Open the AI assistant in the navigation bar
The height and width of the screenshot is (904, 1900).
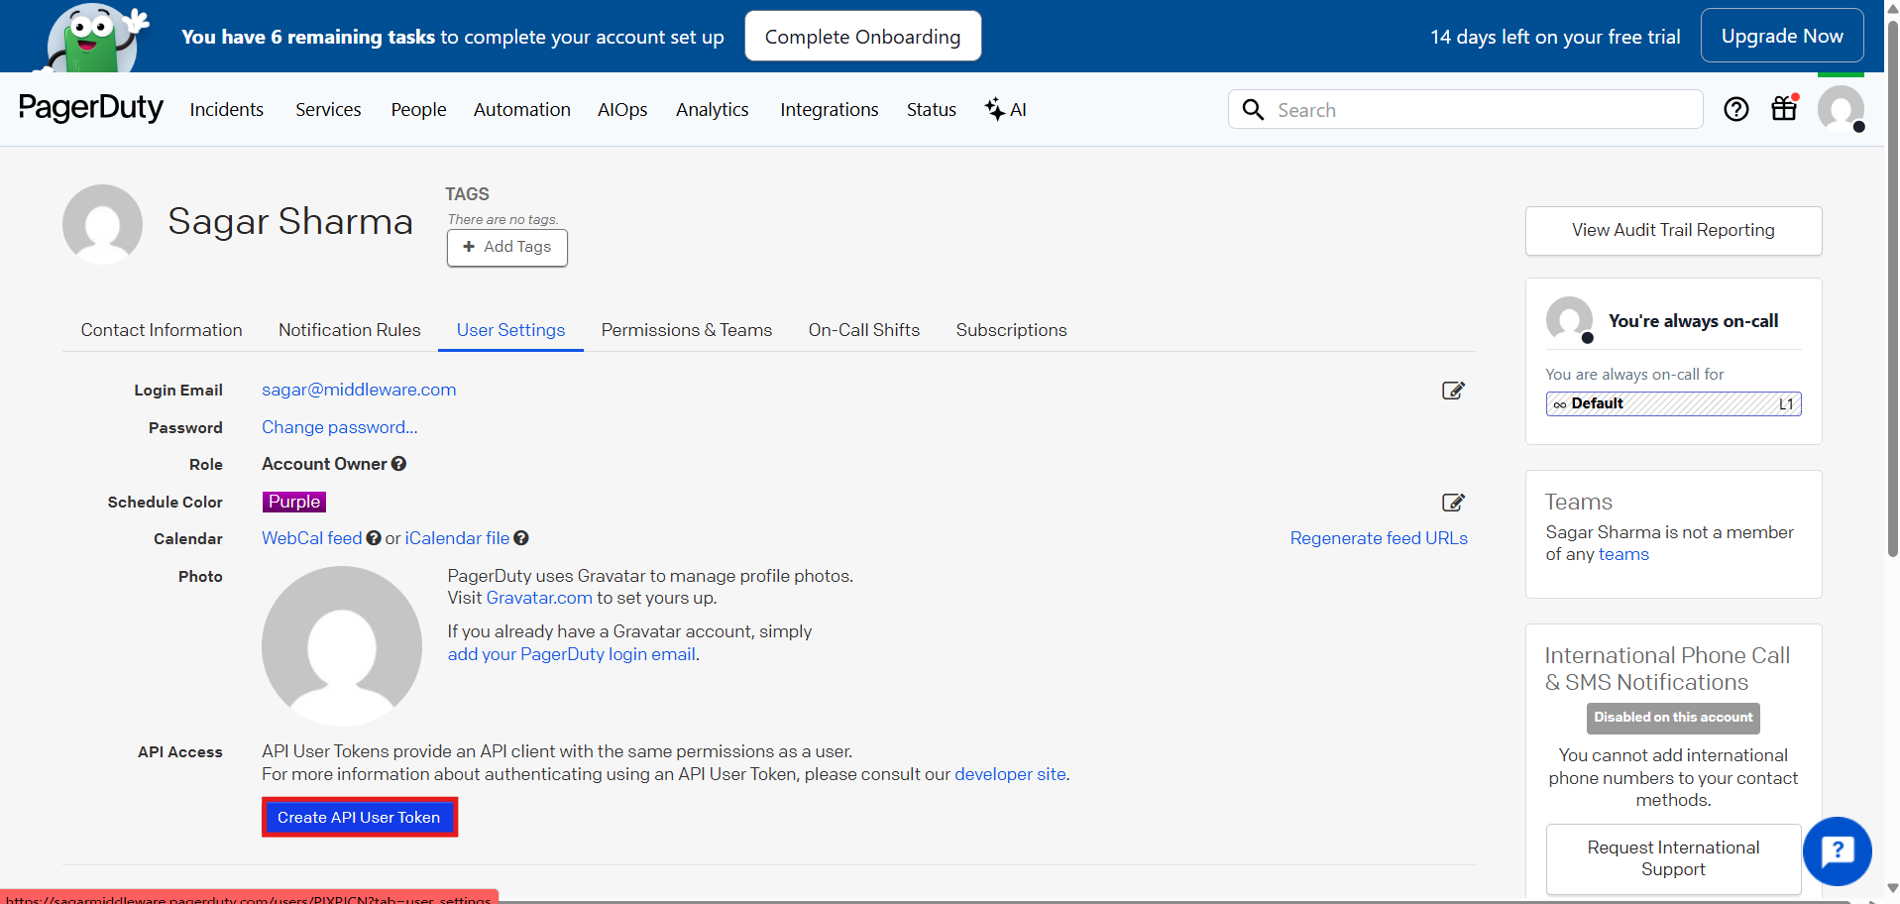1005,109
